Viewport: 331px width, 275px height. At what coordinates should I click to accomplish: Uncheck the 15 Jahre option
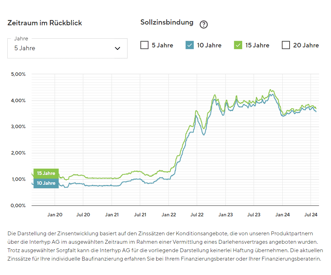point(237,45)
